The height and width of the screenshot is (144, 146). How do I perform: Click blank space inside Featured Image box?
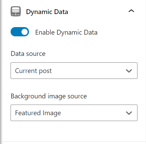(93, 113)
